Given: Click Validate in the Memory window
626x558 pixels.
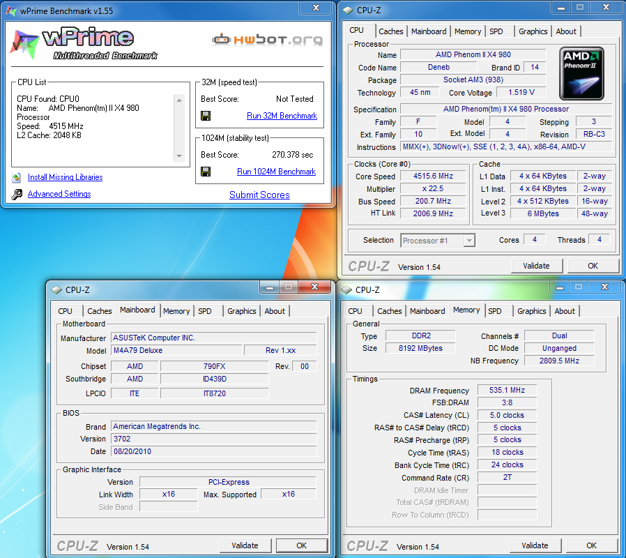Looking at the screenshot, I should (x=535, y=545).
